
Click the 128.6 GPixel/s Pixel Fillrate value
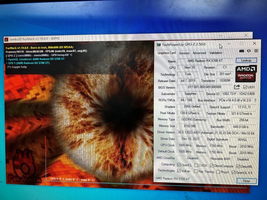pos(189,113)
